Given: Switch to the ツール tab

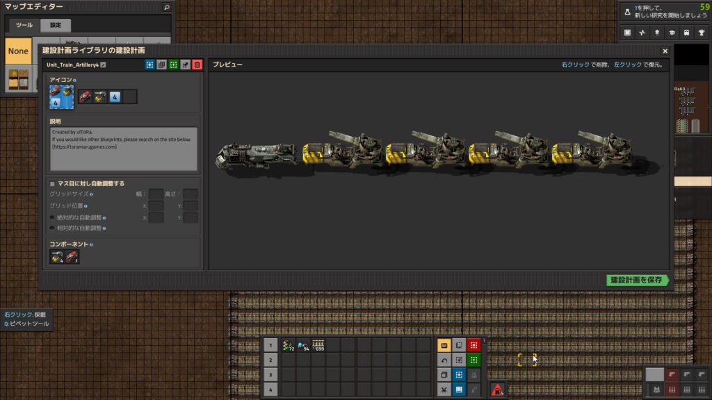Looking at the screenshot, I should [24, 26].
